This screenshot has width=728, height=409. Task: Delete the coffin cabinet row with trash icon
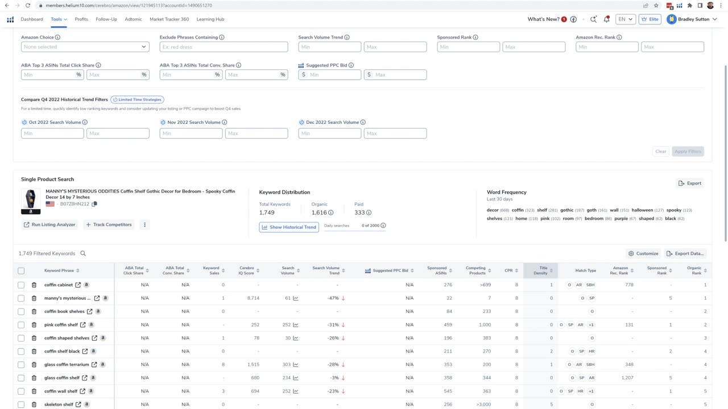pyautogui.click(x=34, y=285)
